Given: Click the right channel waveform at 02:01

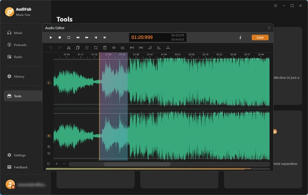Looking at the screenshot, I should (177, 135).
